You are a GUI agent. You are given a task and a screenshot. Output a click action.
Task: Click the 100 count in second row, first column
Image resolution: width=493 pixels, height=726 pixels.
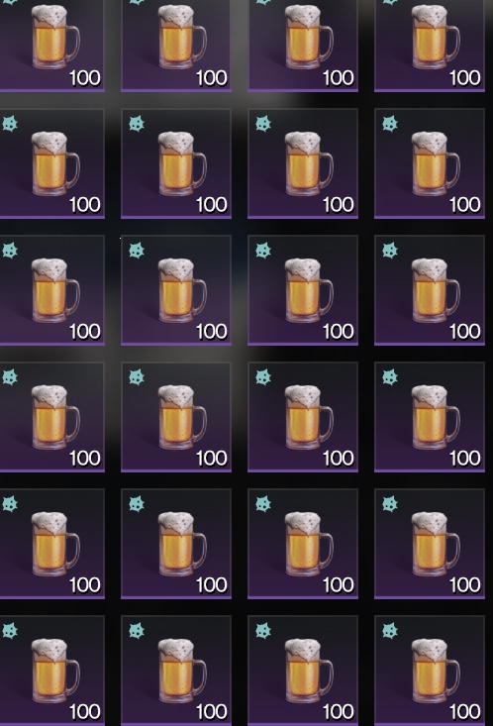85,205
